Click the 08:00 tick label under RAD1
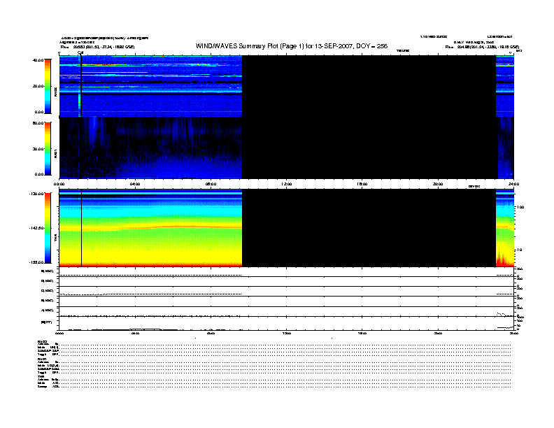This screenshot has width=554, height=428. click(211, 184)
